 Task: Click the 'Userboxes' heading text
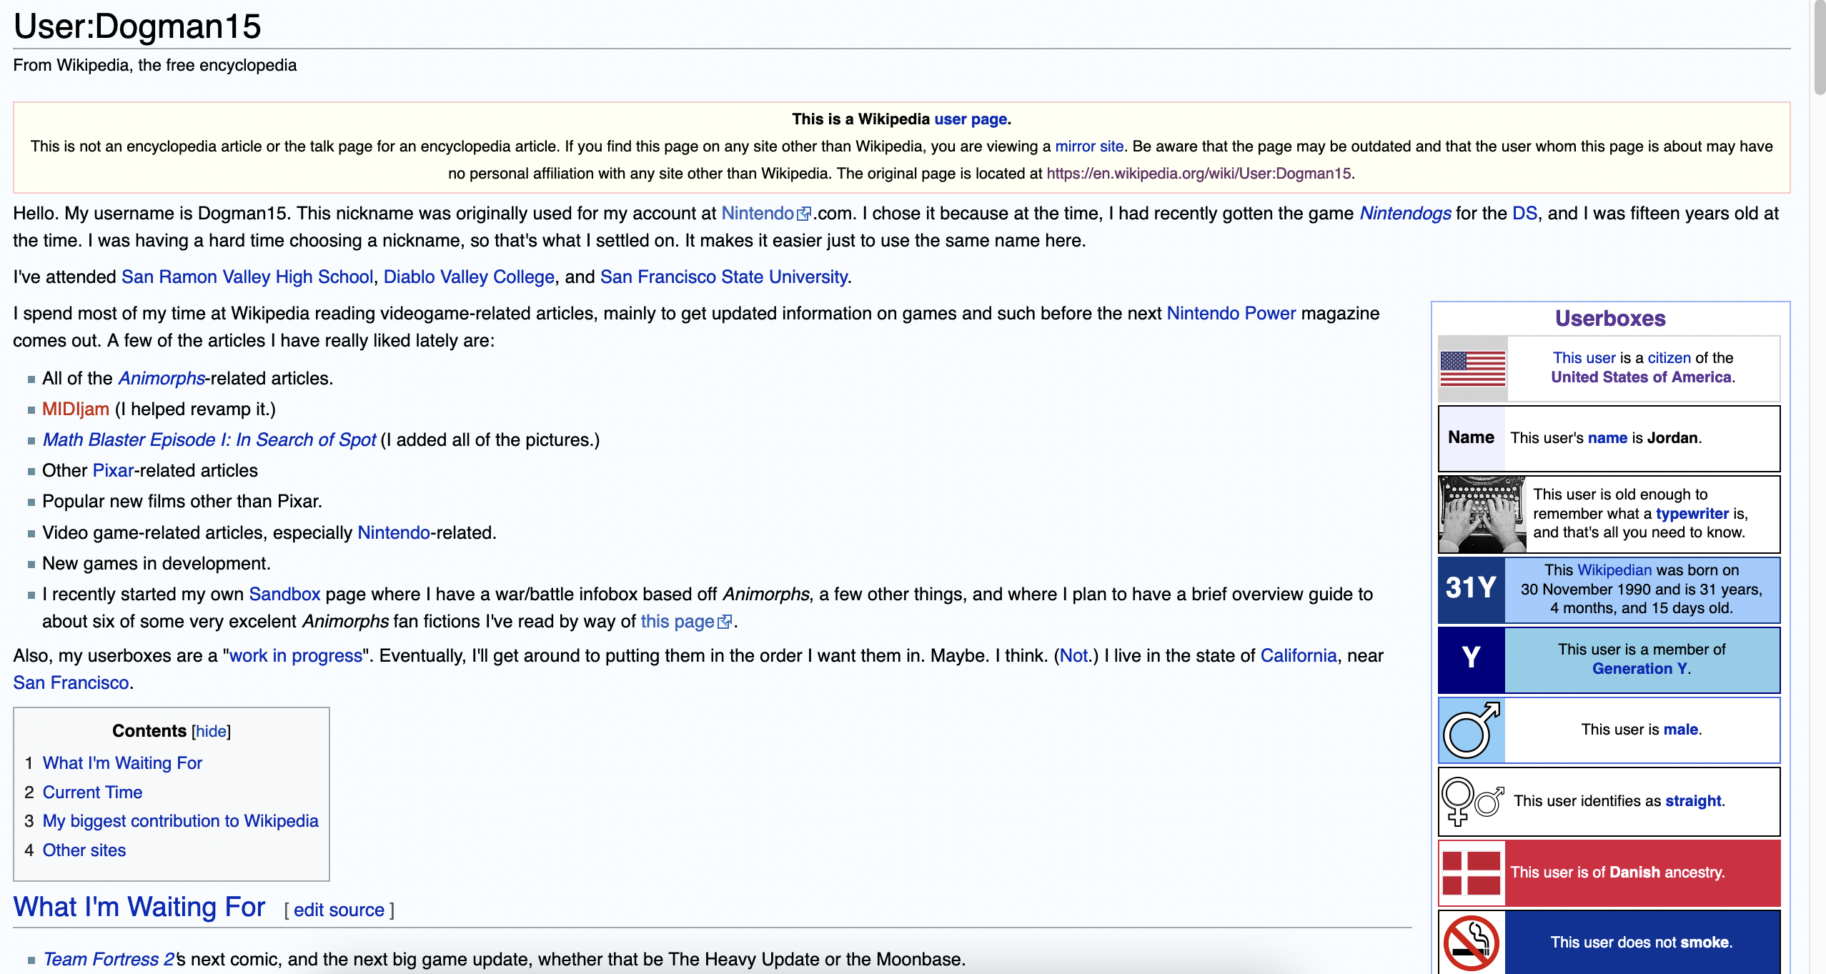[x=1610, y=319]
